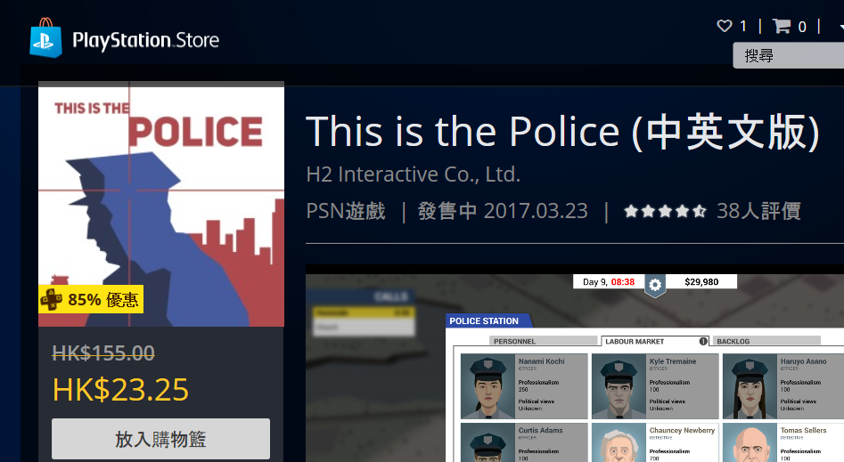
Task: Open the shopping cart icon
Action: [x=782, y=26]
